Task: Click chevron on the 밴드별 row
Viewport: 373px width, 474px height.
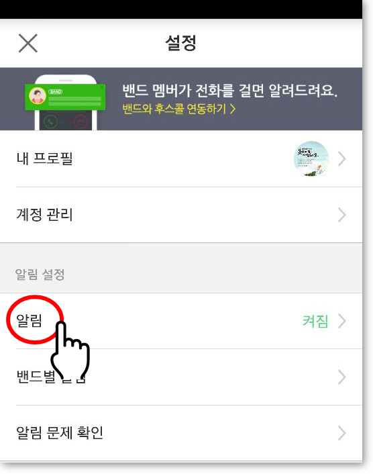Action: point(342,377)
